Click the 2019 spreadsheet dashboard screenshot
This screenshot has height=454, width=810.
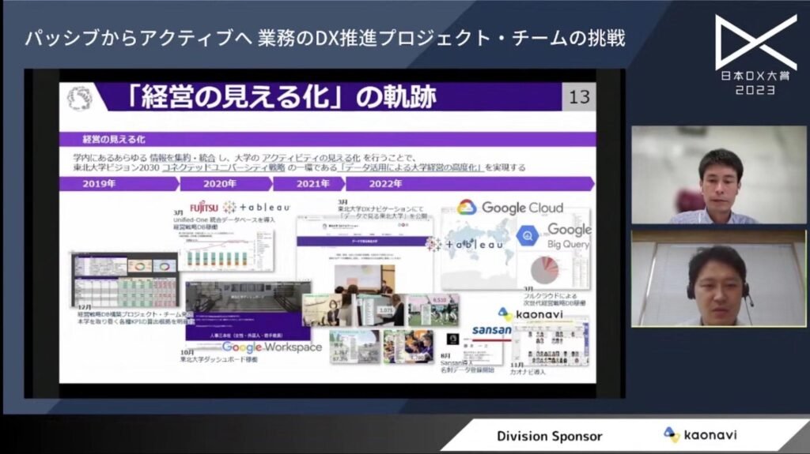124,279
